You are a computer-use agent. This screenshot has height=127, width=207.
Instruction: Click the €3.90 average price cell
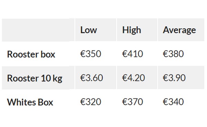[x=174, y=78]
